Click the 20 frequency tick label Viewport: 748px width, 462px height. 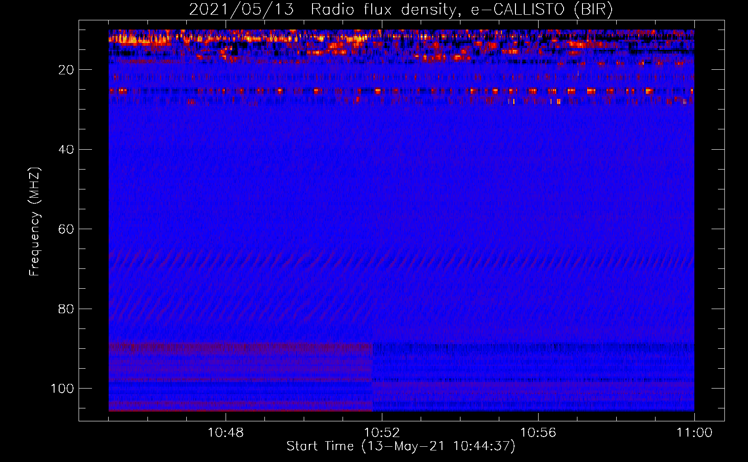pyautogui.click(x=66, y=70)
